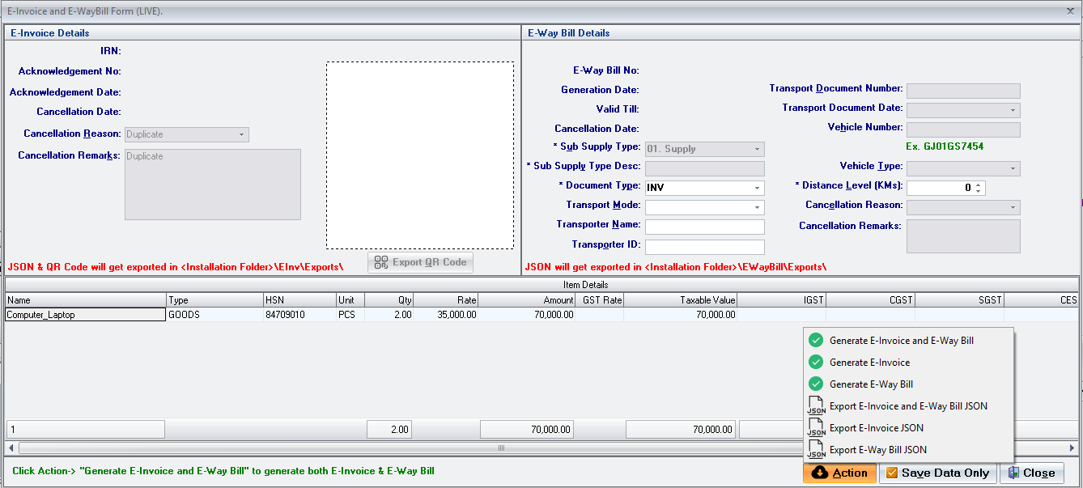Click the Close button label
1083x488 pixels.
point(1038,473)
